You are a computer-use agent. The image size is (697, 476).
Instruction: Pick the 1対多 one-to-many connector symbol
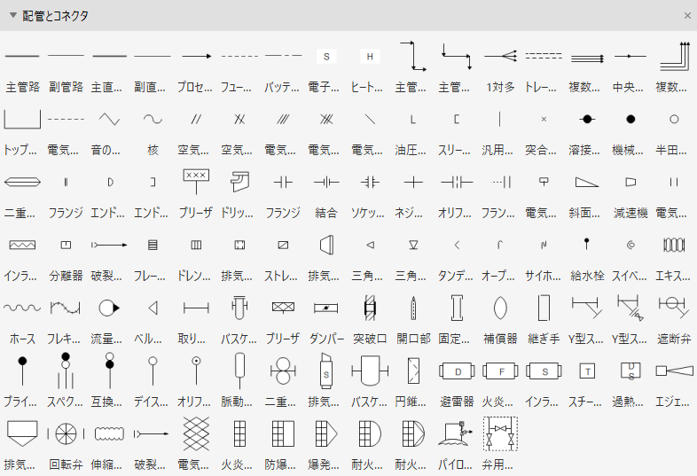coord(500,57)
